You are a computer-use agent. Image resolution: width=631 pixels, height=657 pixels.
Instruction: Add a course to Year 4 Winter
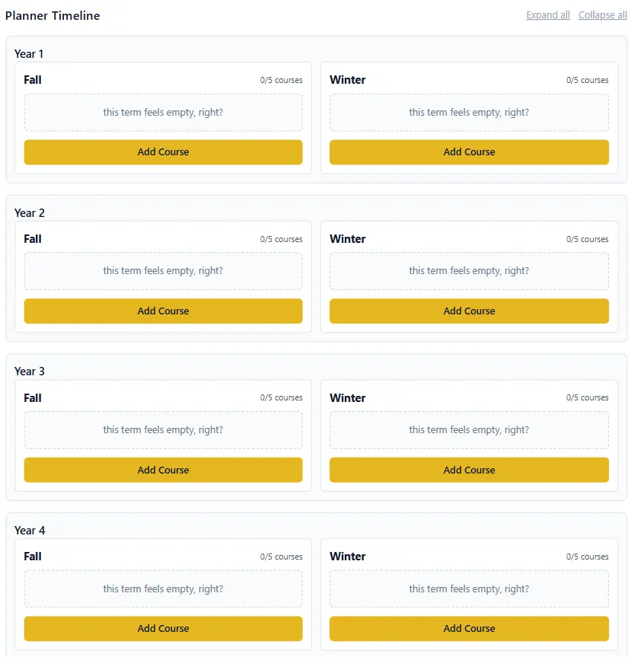tap(469, 629)
